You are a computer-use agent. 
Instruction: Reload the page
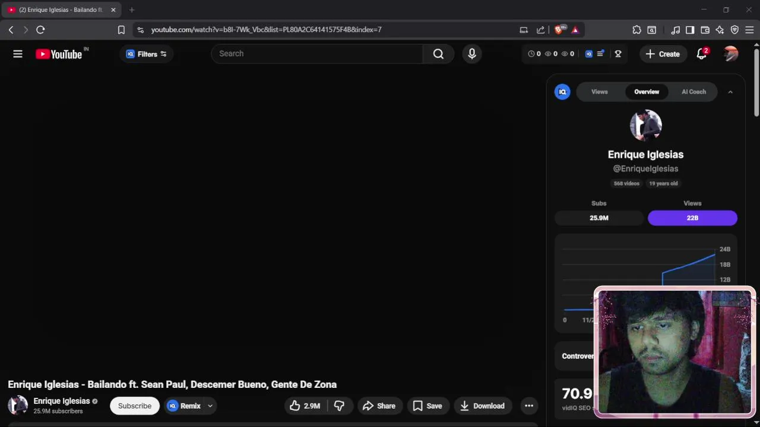[40, 30]
